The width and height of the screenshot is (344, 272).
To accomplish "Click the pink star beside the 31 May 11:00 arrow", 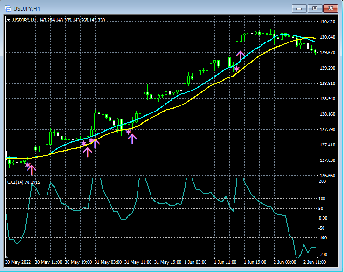I will point(128,132).
